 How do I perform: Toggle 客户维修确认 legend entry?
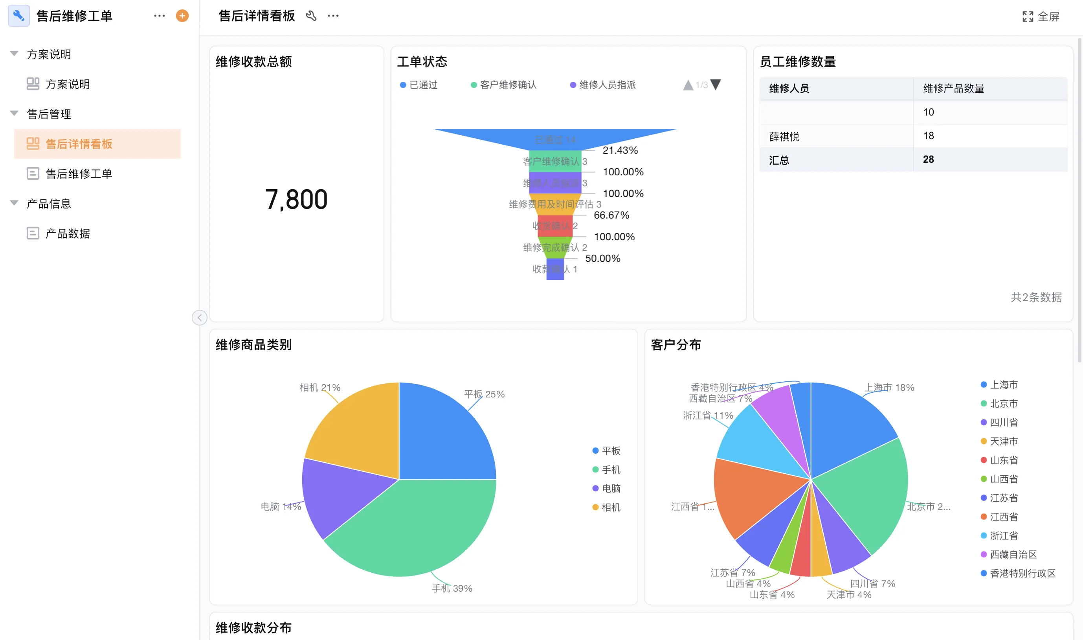[503, 85]
